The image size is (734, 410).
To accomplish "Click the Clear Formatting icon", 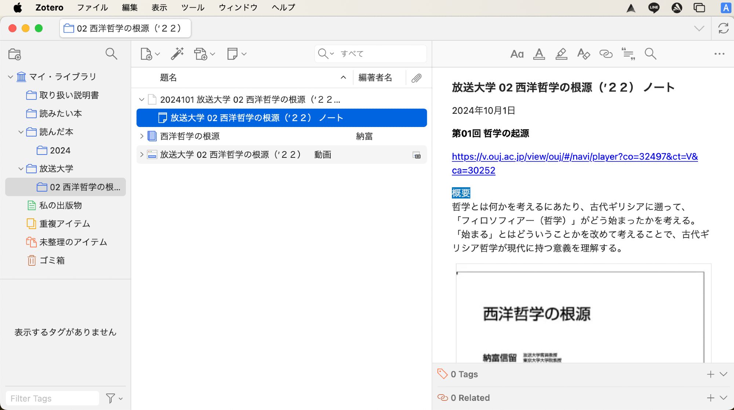I will pyautogui.click(x=584, y=54).
